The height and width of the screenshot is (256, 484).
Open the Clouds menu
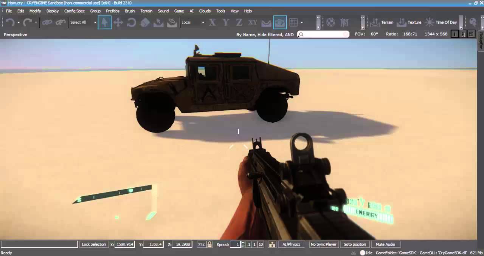(205, 11)
